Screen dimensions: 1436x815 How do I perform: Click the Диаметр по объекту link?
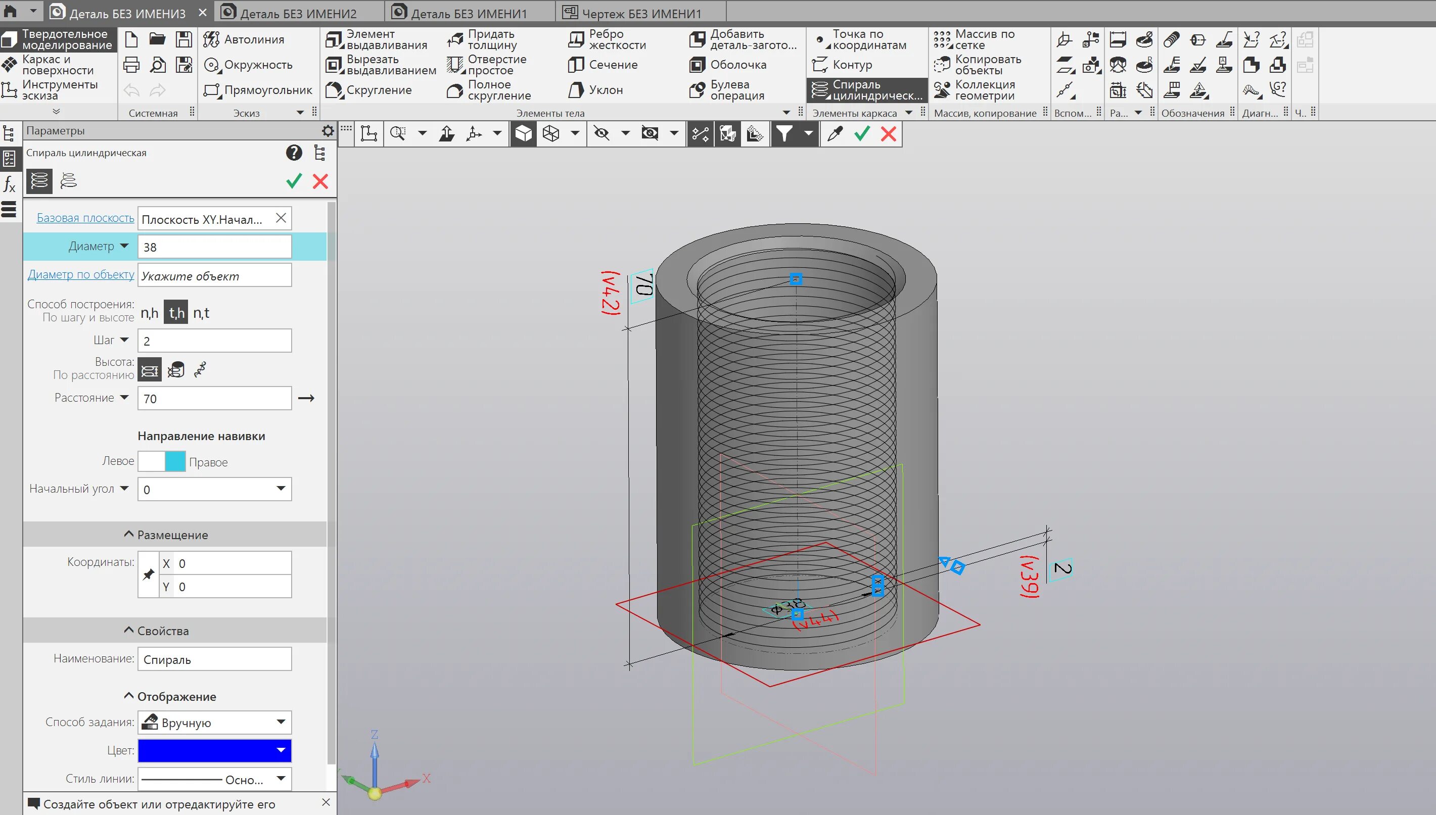[81, 275]
